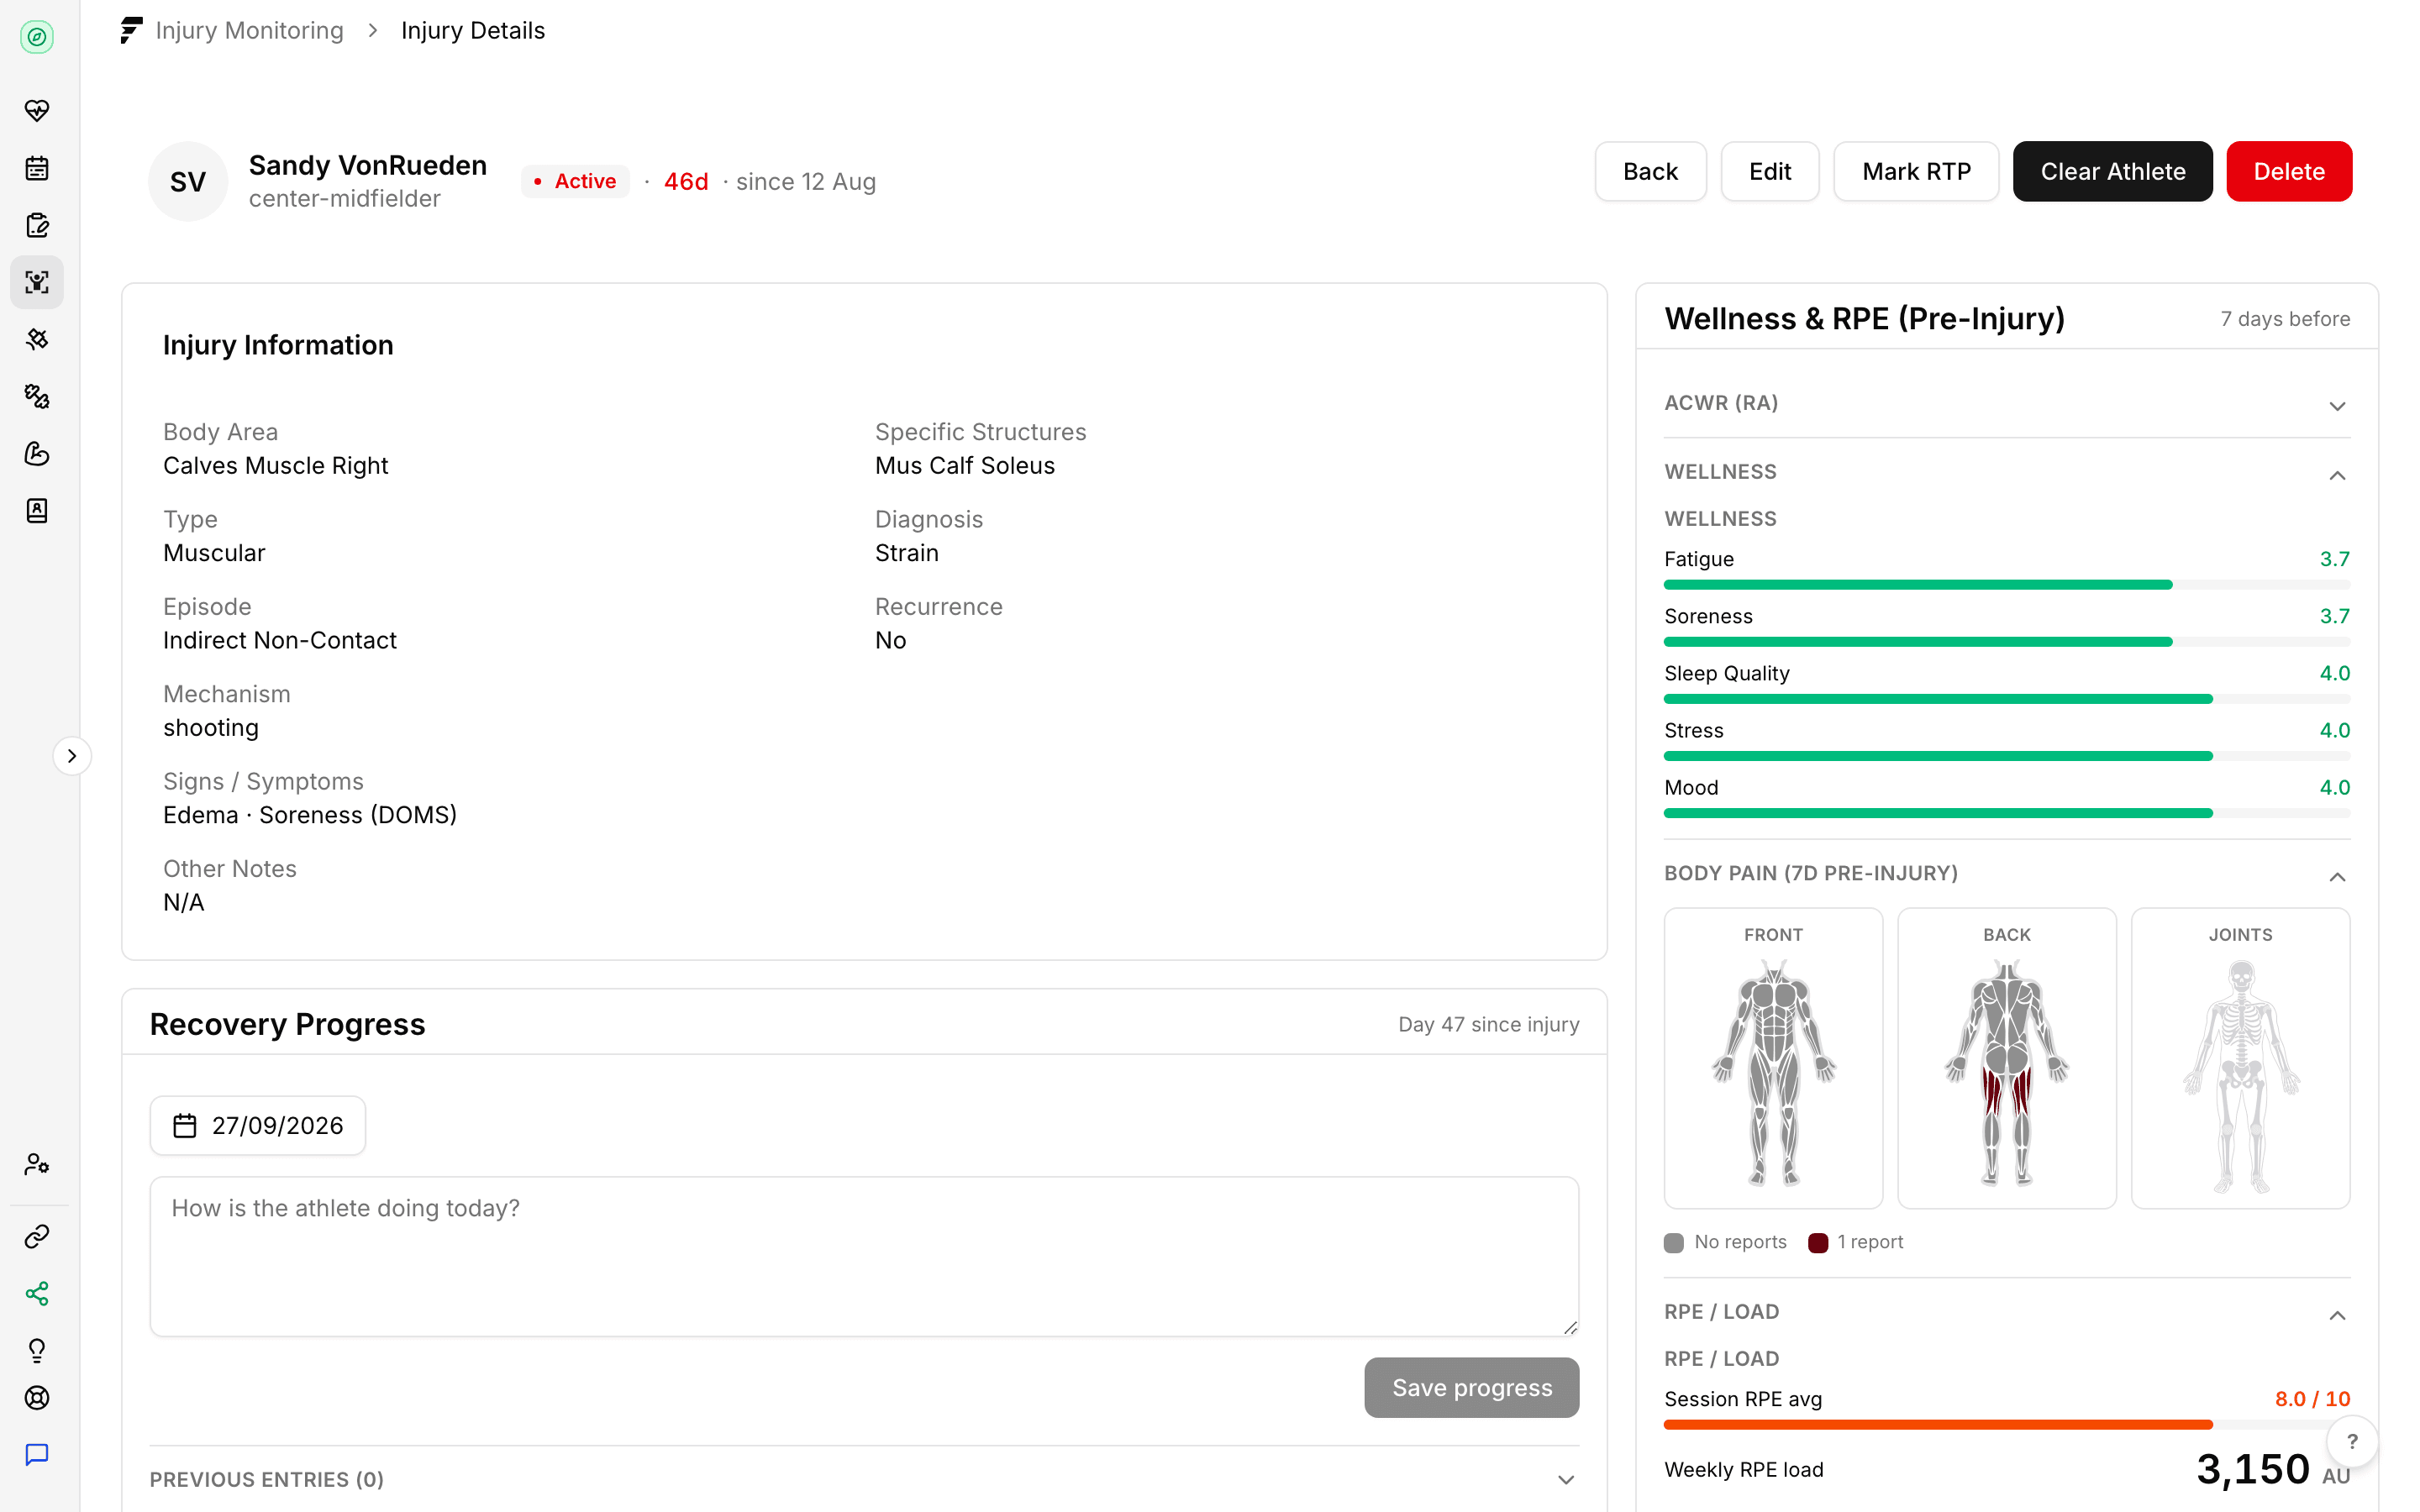Collapse the Wellness section chevron
This screenshot has height=1512, width=2420.
2336,475
